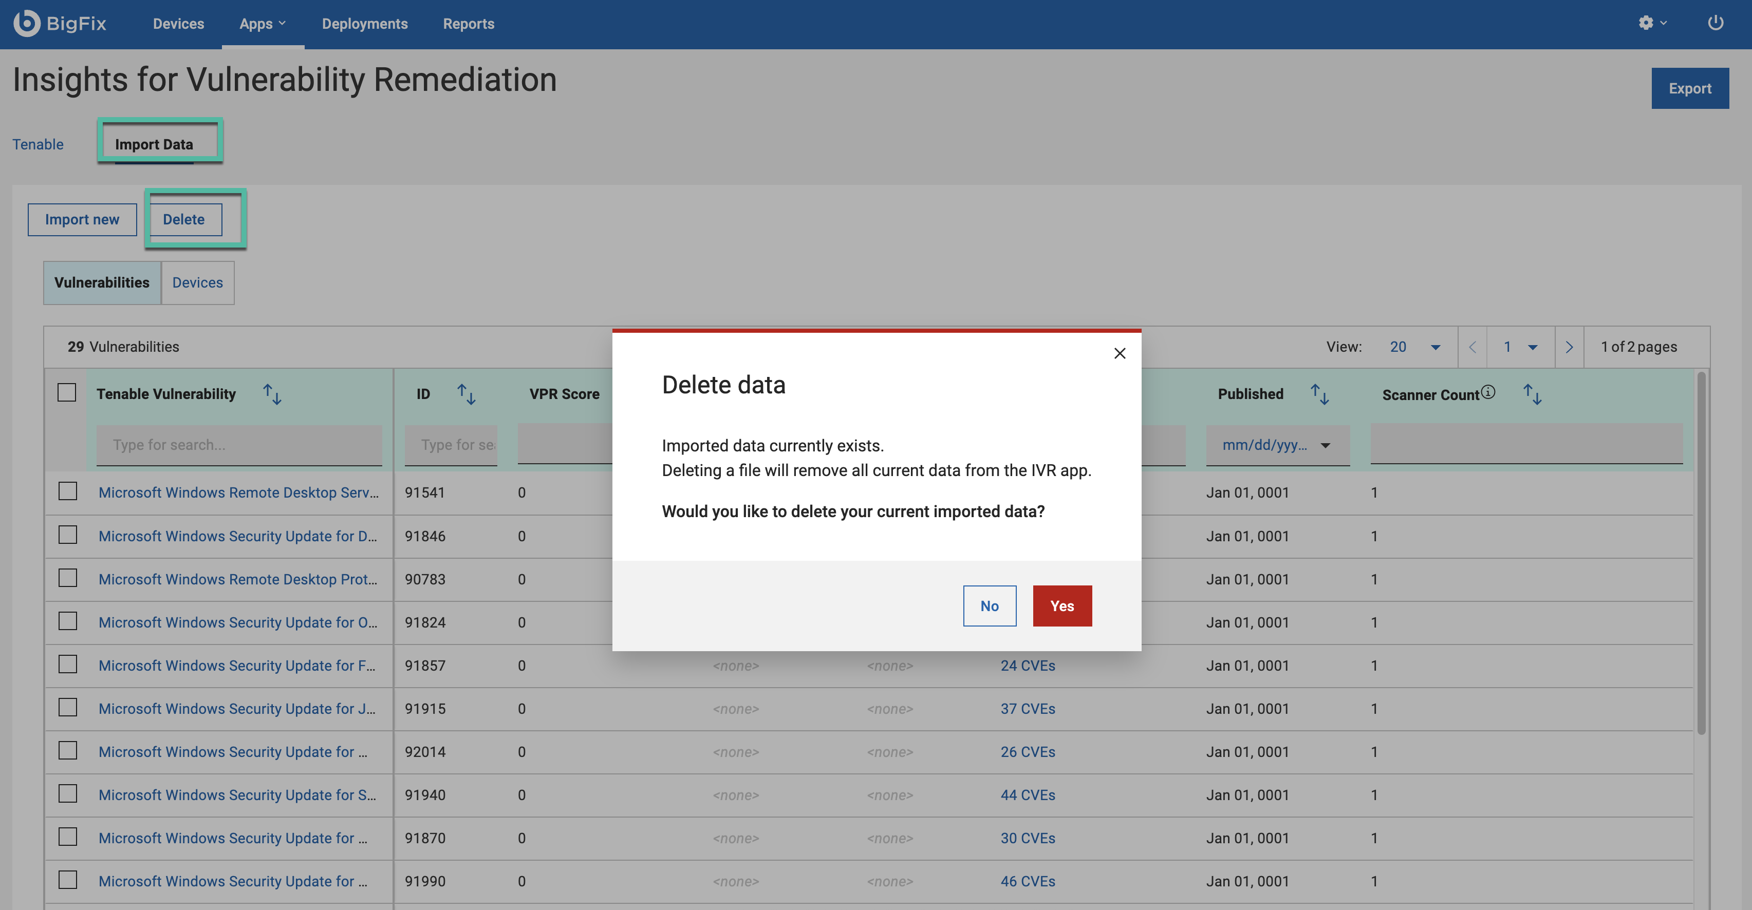Switch to the Devices sub-tab
The image size is (1752, 910).
[x=197, y=283]
